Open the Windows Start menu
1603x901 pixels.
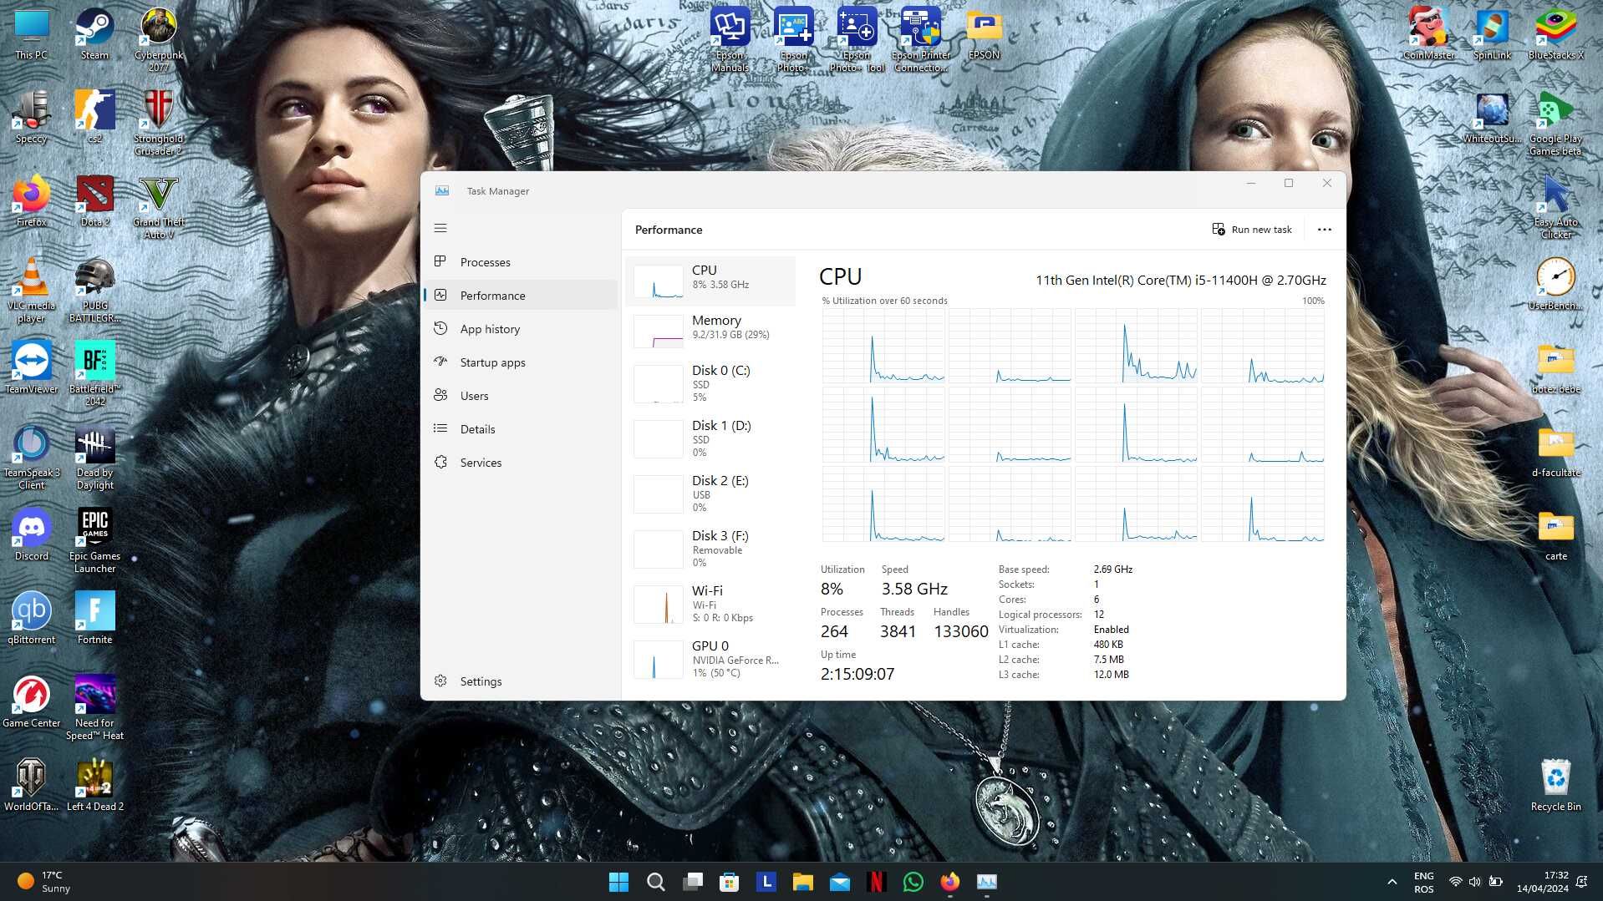pos(618,882)
